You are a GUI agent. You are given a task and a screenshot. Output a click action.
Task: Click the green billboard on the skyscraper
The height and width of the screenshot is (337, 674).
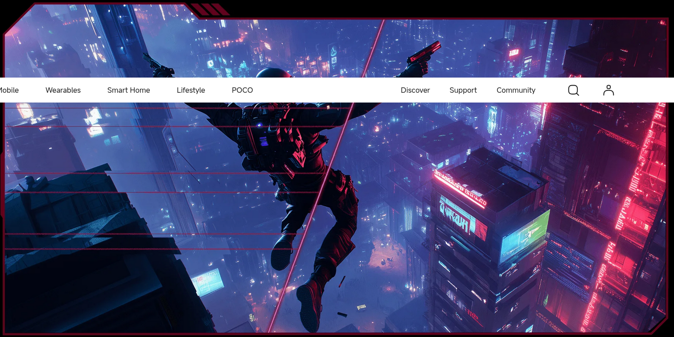tap(524, 237)
